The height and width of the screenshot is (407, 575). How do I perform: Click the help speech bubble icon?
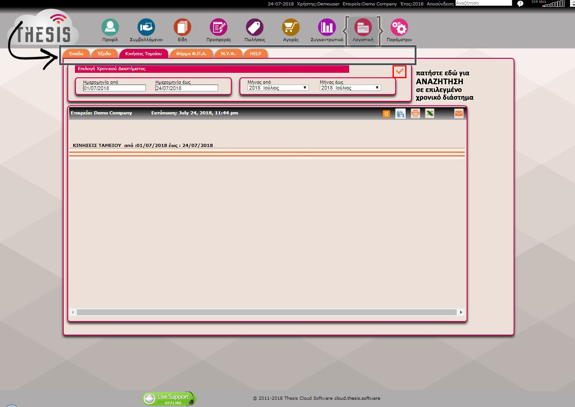pos(520,4)
